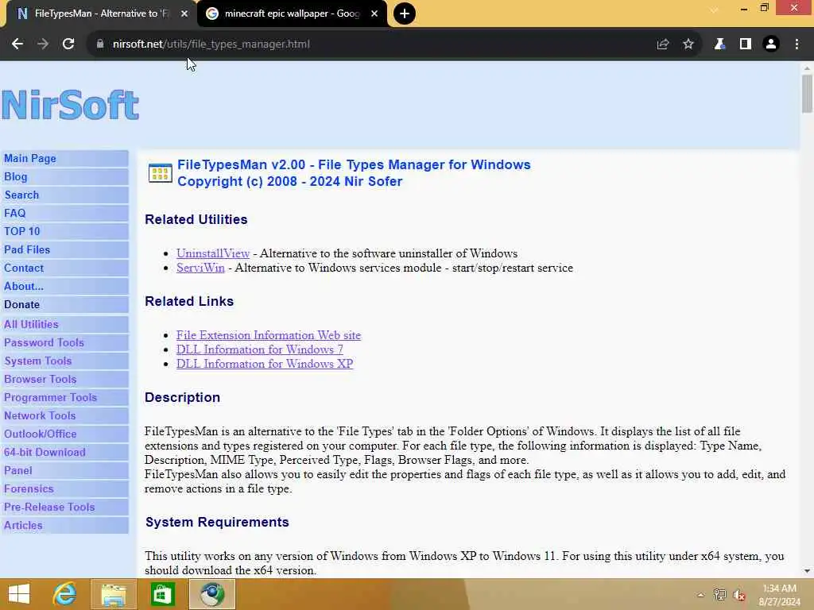814x610 pixels.
Task: Open System Tools category
Action: [65, 361]
